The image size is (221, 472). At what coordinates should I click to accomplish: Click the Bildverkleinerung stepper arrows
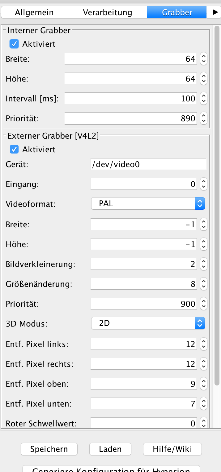point(203,264)
